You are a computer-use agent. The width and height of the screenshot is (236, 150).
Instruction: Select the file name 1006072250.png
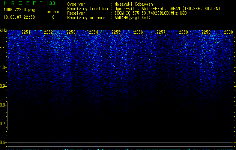20,10
